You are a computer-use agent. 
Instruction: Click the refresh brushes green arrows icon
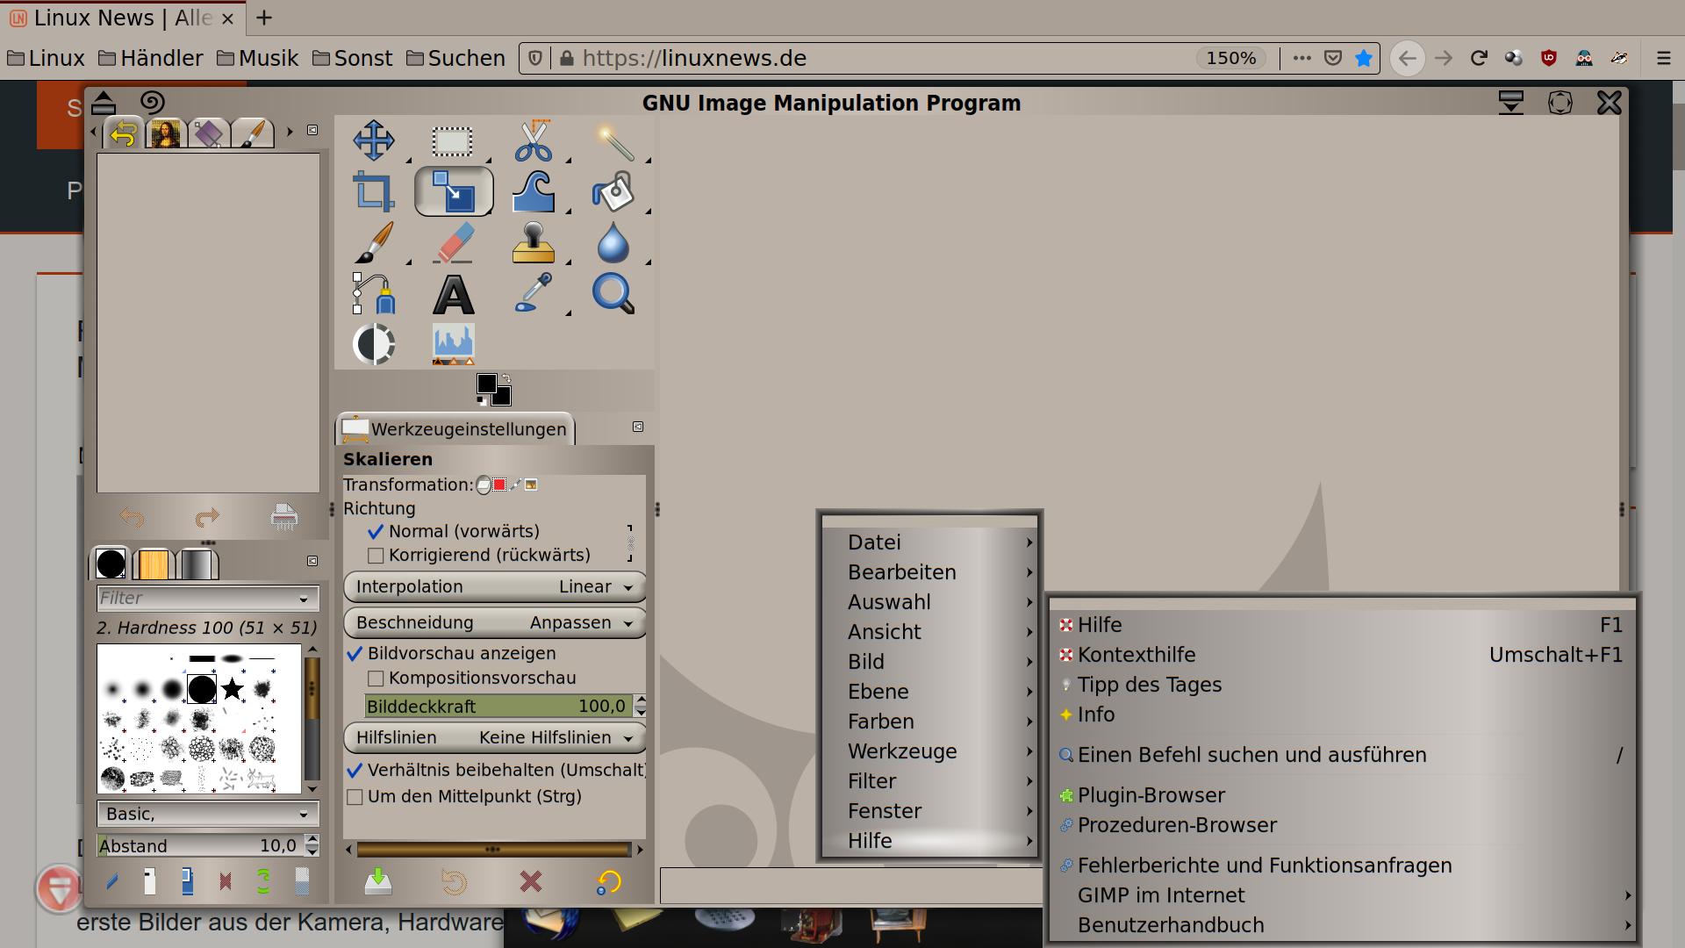pyautogui.click(x=263, y=880)
